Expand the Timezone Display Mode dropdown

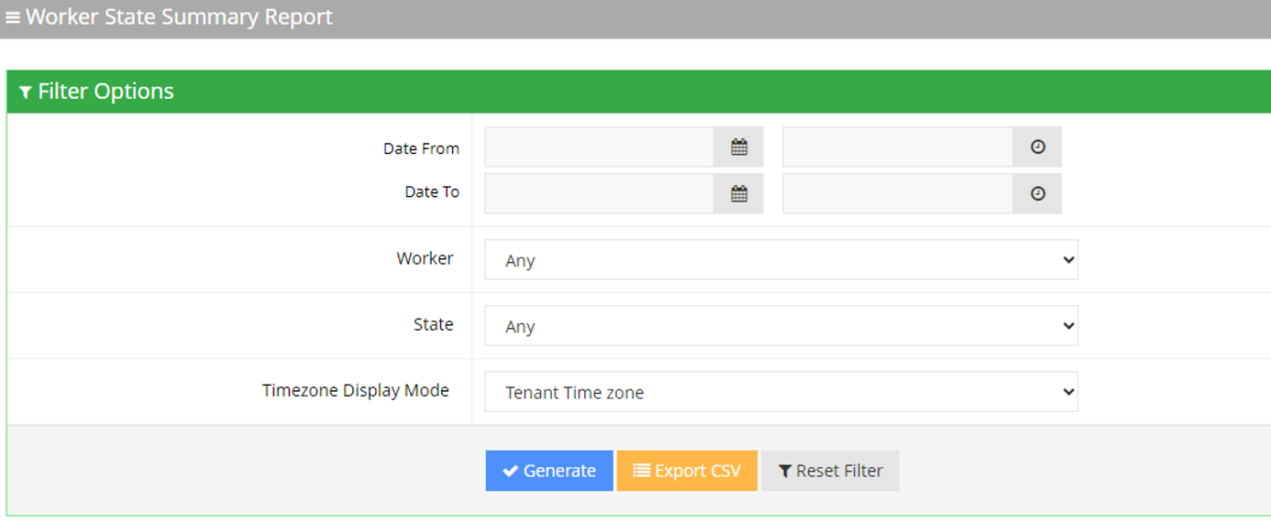pos(780,392)
